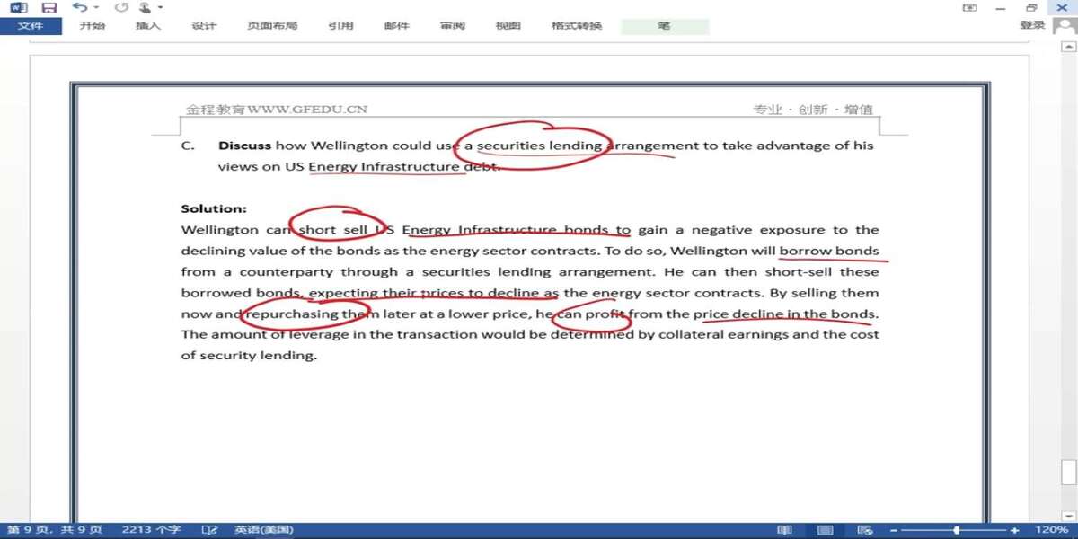Click the words 'short sell' in the solution
Screen dimensions: 1078x539
[x=332, y=230]
